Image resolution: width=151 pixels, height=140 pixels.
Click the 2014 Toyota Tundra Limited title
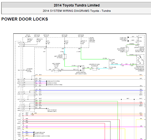[x=77, y=5]
